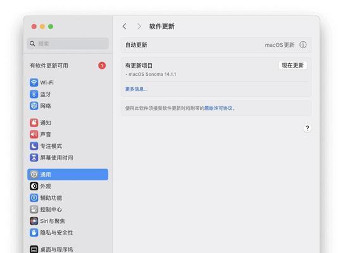Open the 网络 network globe icon
Image resolution: width=343 pixels, height=253 pixels.
[34, 106]
